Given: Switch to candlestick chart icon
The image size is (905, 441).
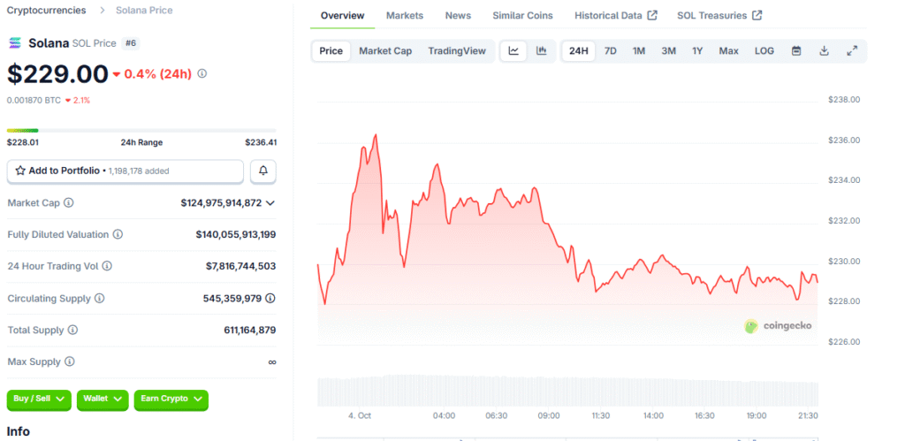Looking at the screenshot, I should (x=541, y=51).
